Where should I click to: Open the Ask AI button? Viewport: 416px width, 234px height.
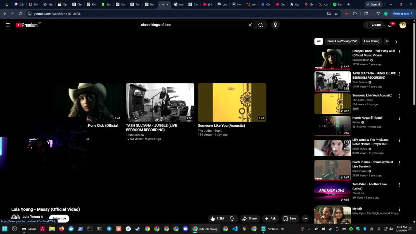click(270, 218)
